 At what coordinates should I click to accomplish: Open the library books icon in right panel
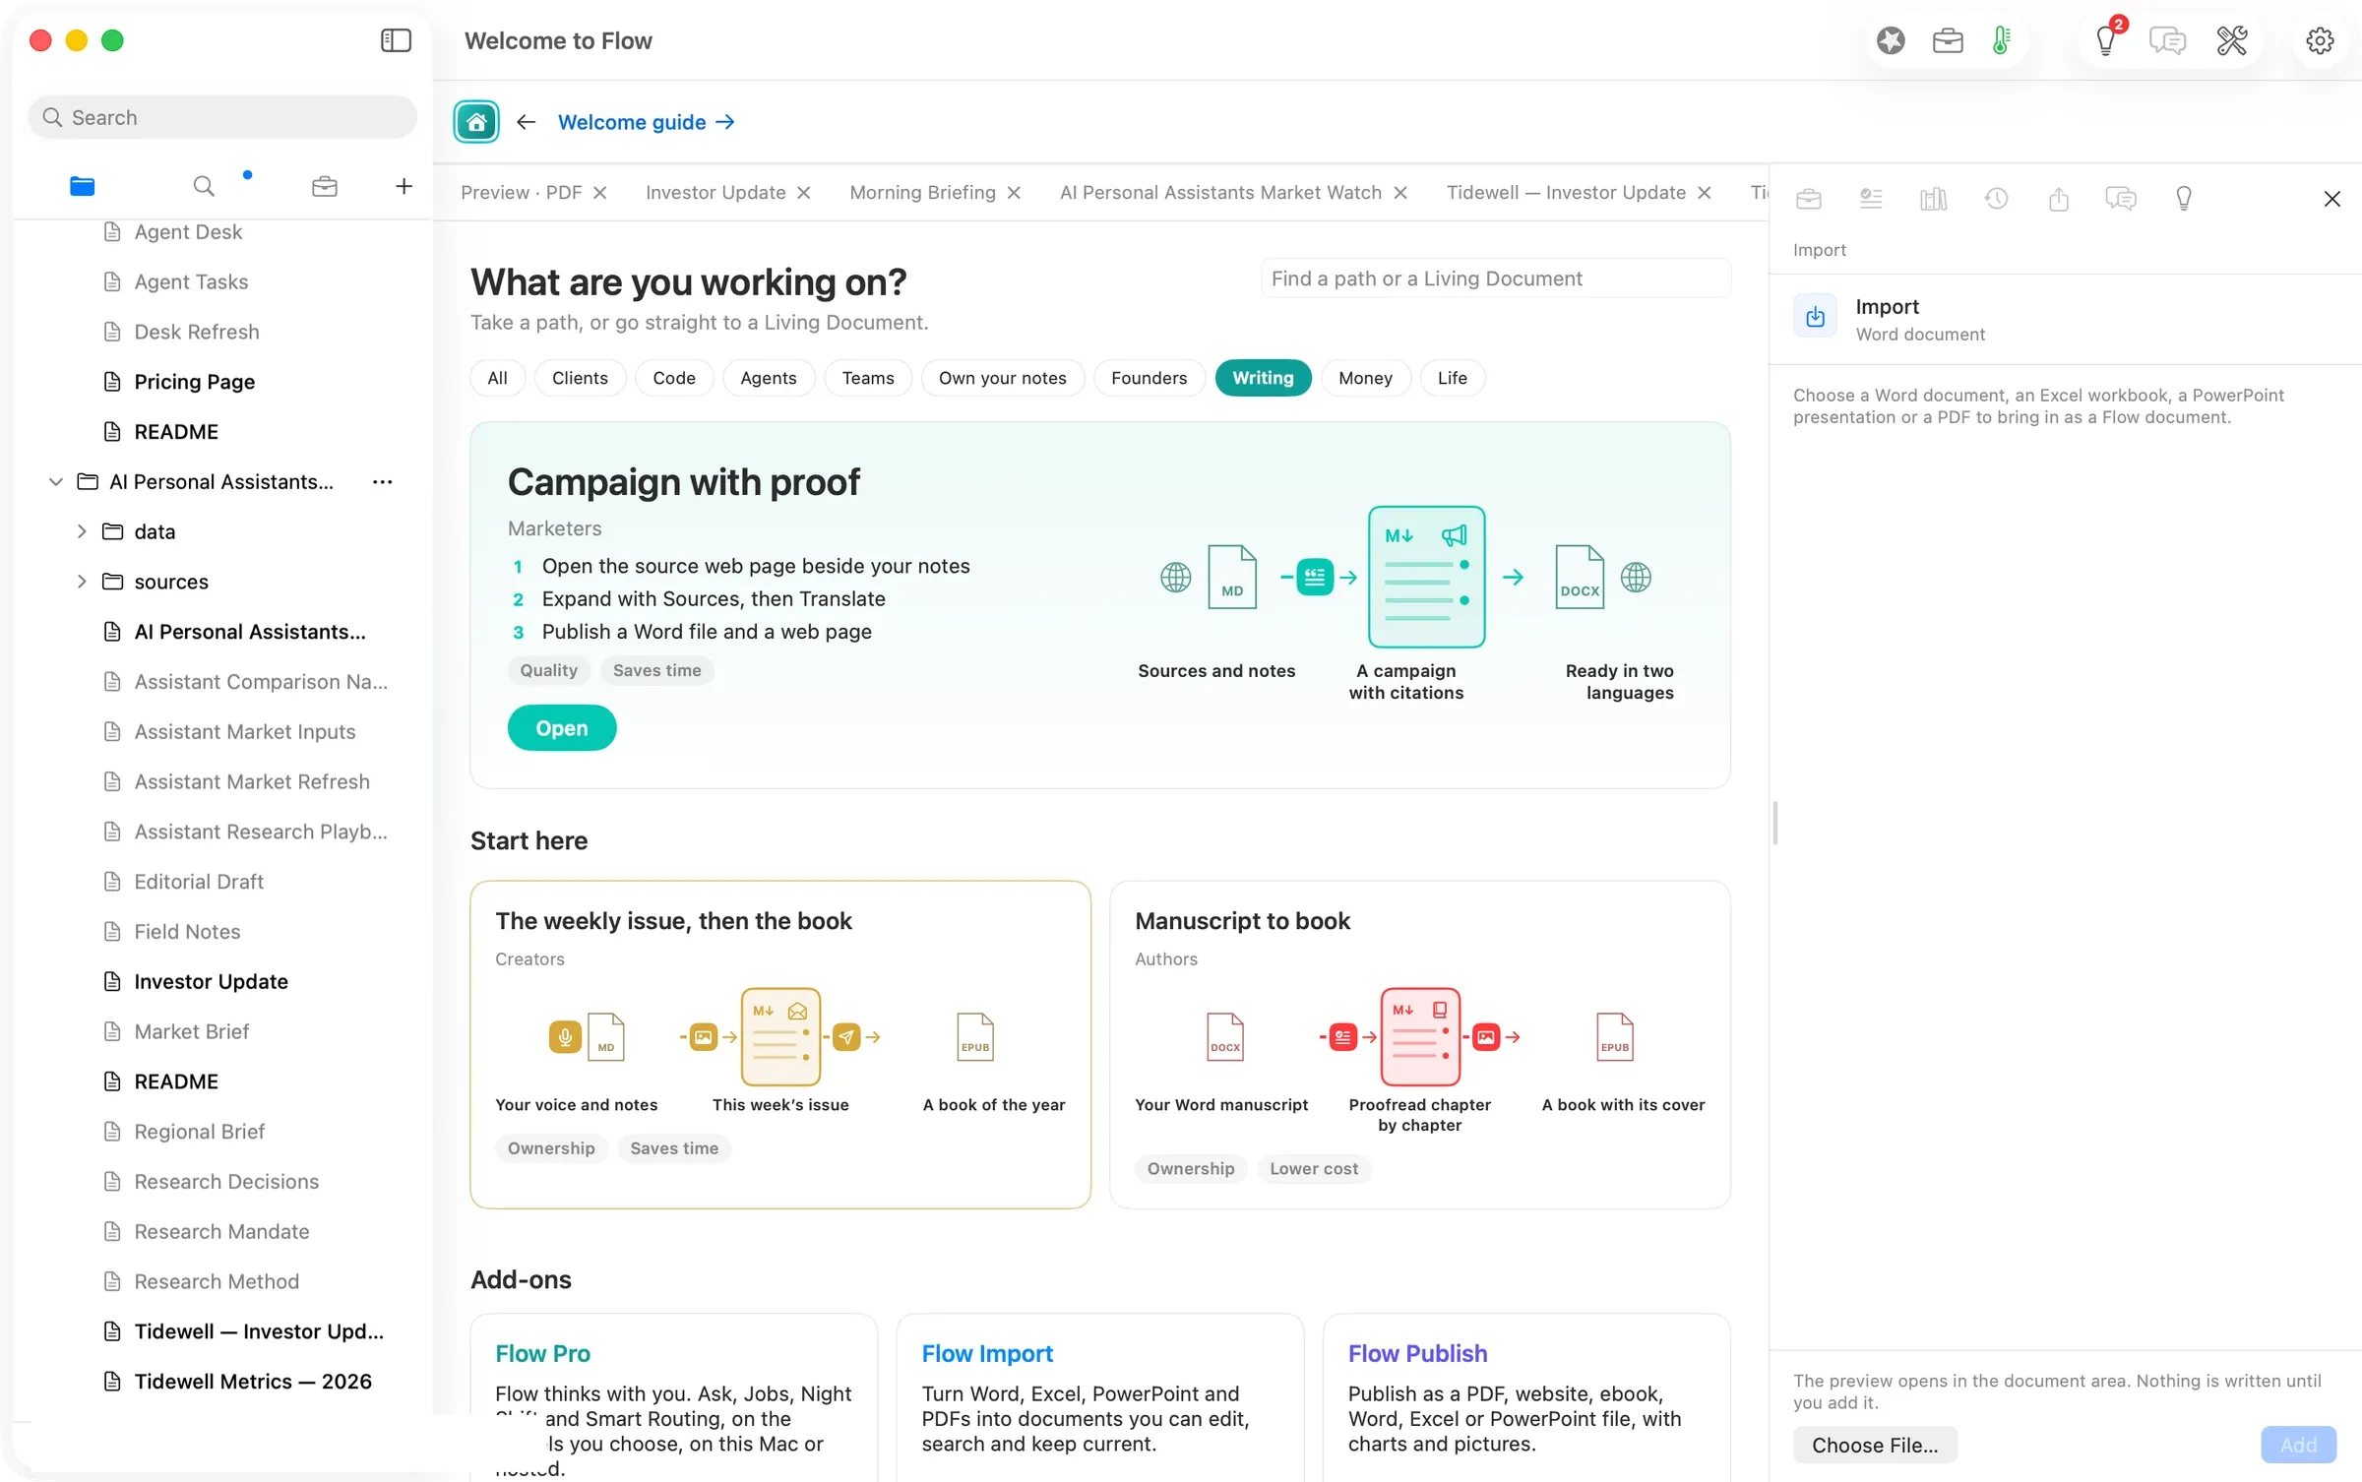tap(1933, 199)
